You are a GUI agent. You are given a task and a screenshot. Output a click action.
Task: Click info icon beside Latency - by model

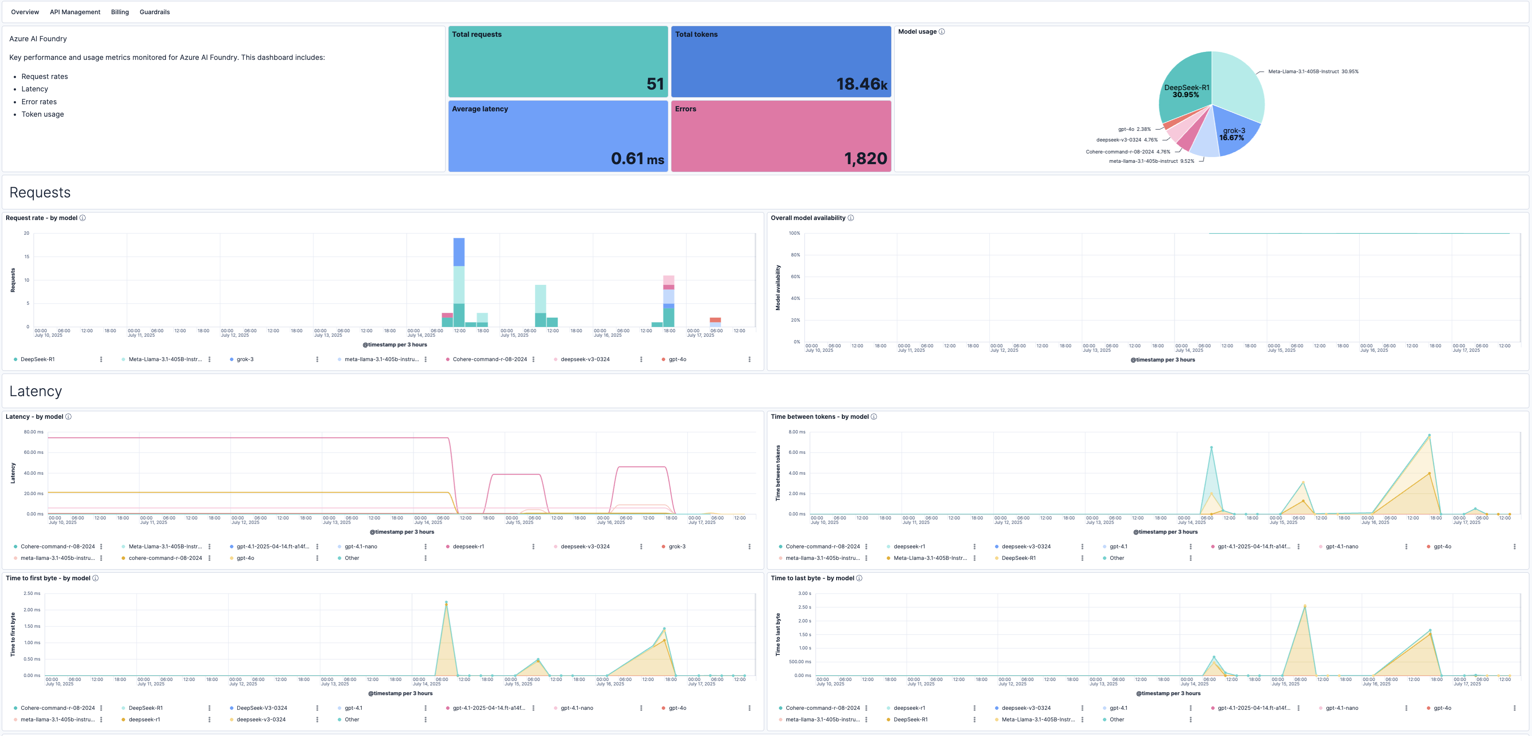[x=68, y=417]
